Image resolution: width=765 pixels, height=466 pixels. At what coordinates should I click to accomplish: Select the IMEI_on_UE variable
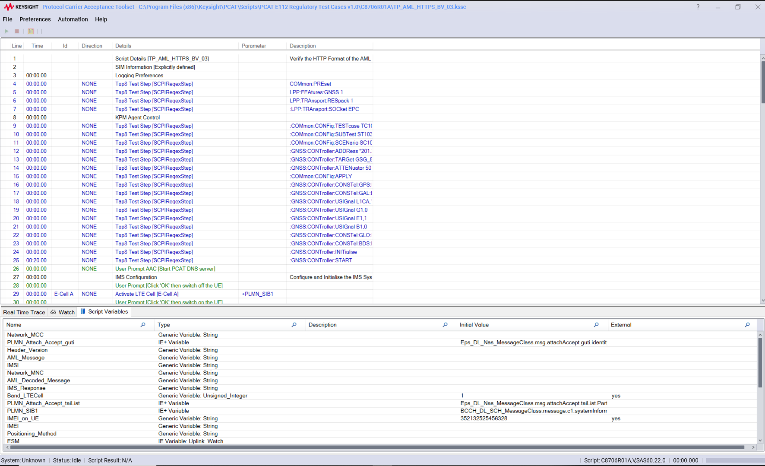380,418
